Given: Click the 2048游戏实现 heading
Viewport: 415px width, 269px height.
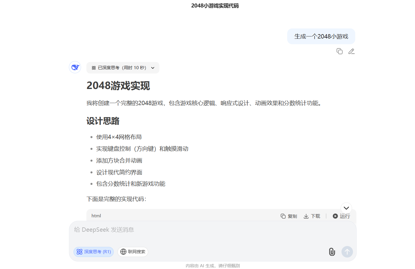Looking at the screenshot, I should tap(118, 86).
